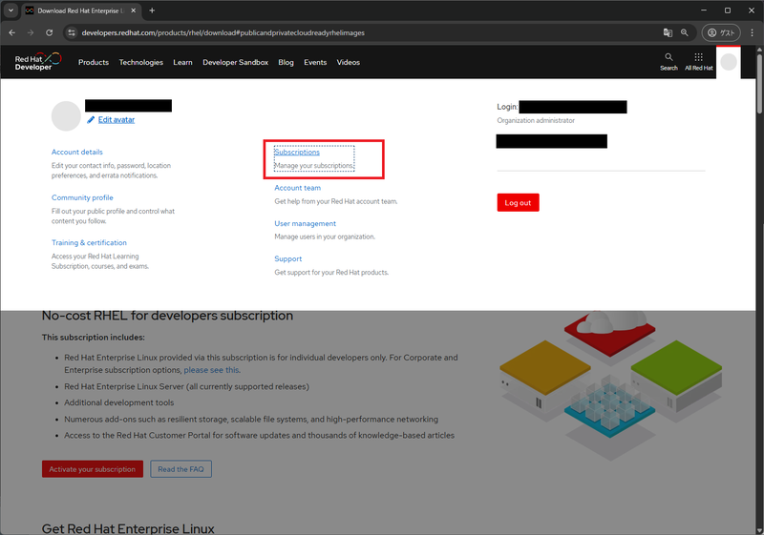Open the All Red Hat grid menu
Viewport: 764px width, 535px height.
pyautogui.click(x=699, y=62)
